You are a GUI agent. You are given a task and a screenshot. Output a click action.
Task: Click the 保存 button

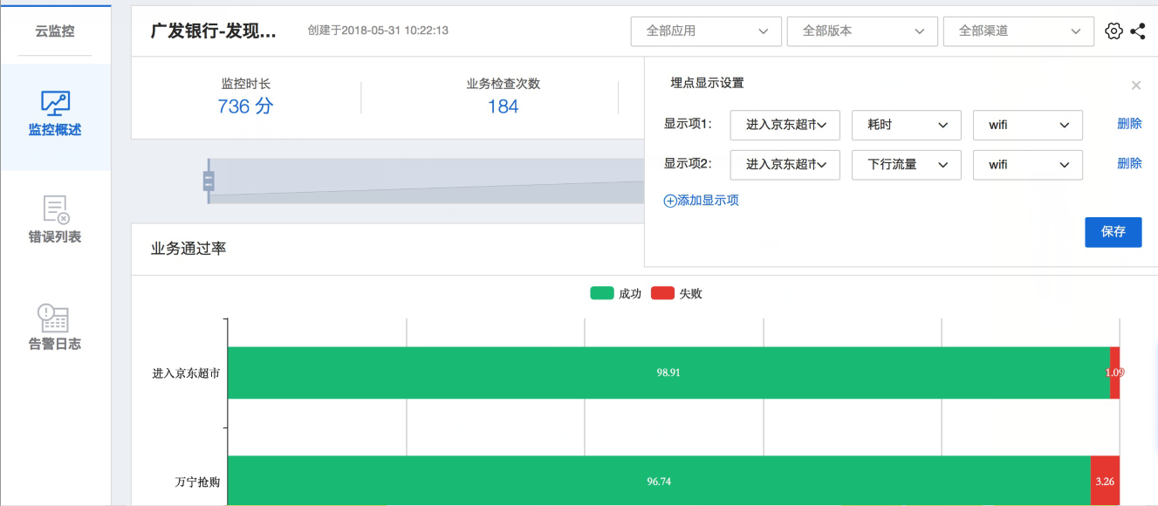pyautogui.click(x=1113, y=232)
